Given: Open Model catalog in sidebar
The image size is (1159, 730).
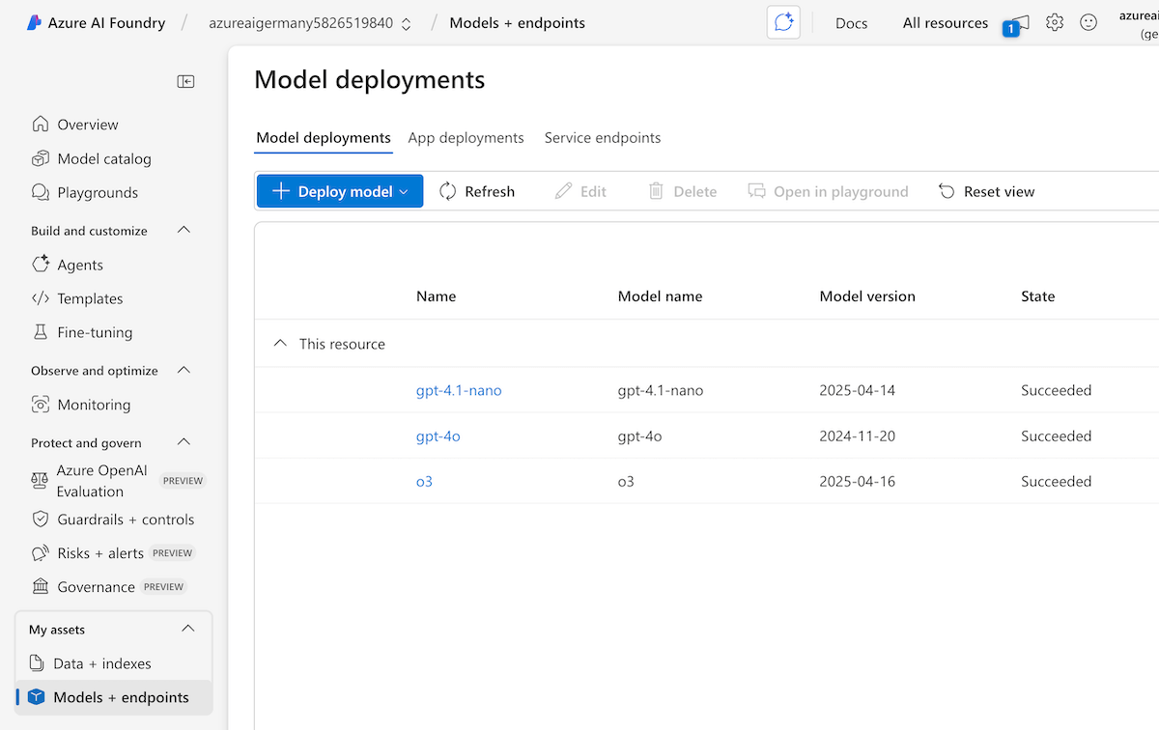Looking at the screenshot, I should click(x=103, y=158).
